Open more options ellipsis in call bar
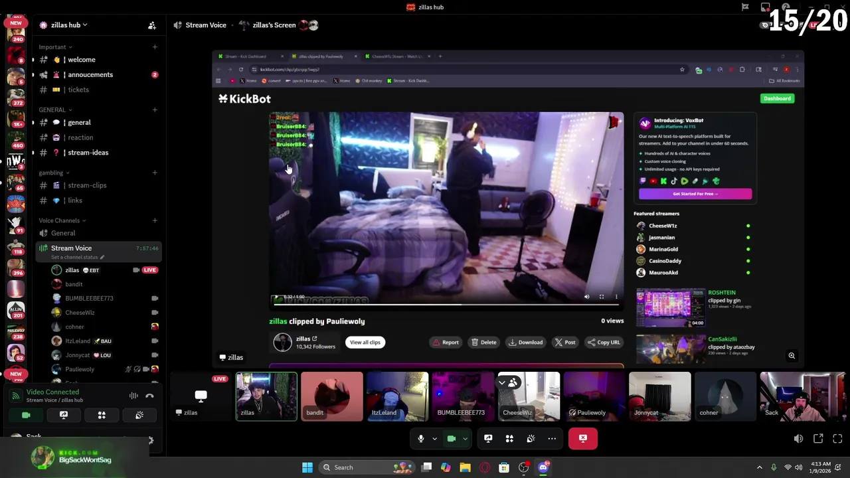Viewport: 850px width, 478px height. point(552,439)
